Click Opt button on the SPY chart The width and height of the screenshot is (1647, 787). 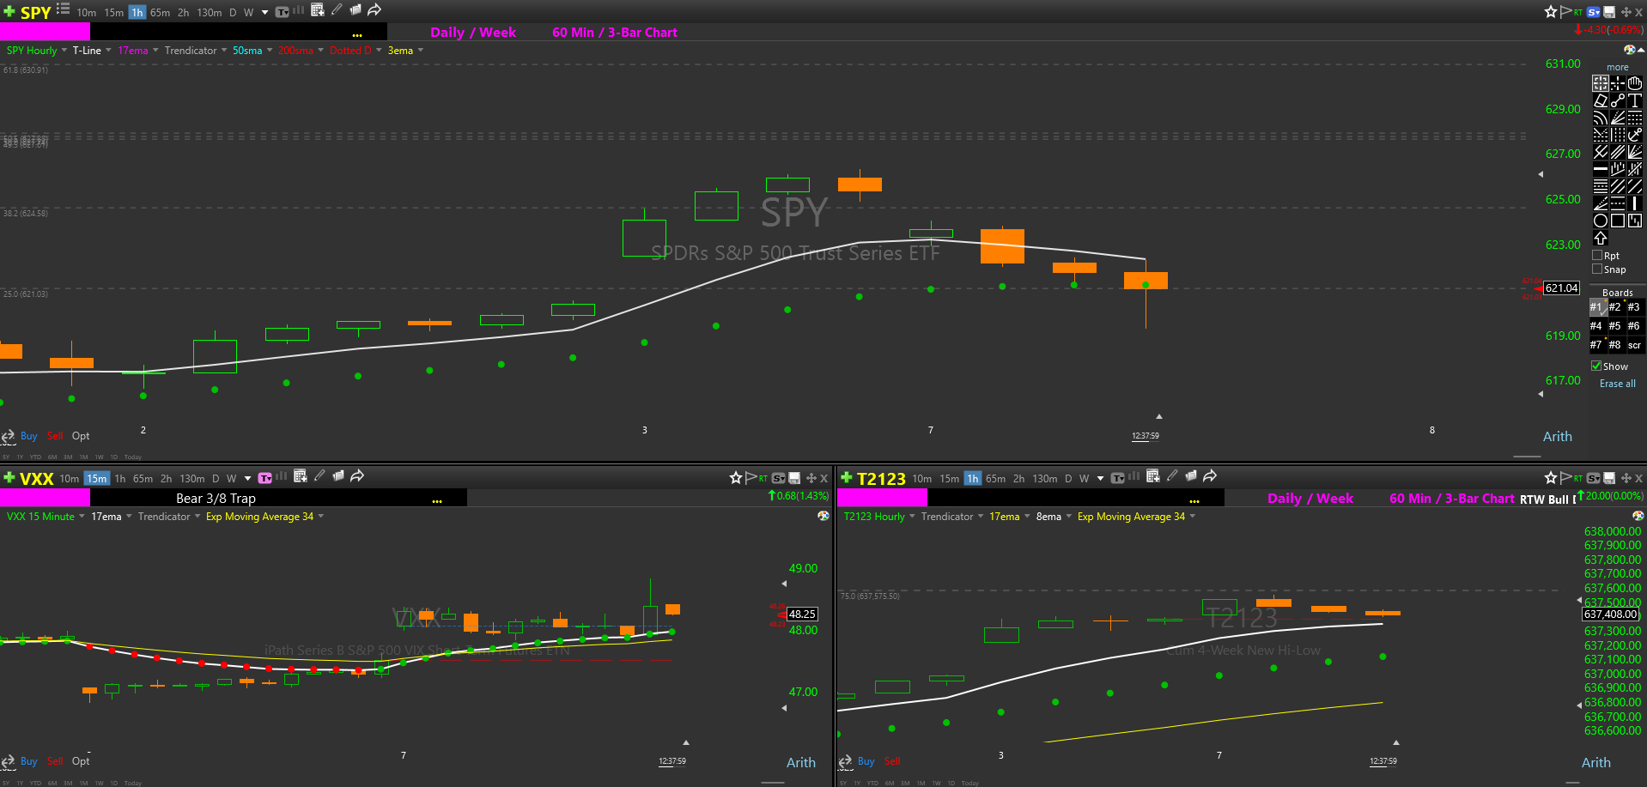click(81, 436)
